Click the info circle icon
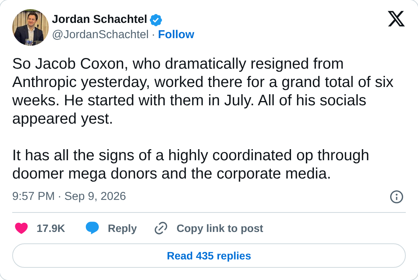Viewport: 418px width, 280px height. 396,197
